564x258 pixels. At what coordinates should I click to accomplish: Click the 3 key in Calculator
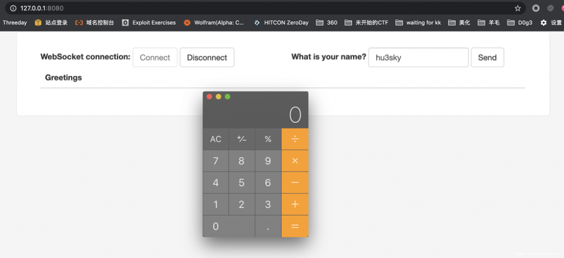[268, 204]
